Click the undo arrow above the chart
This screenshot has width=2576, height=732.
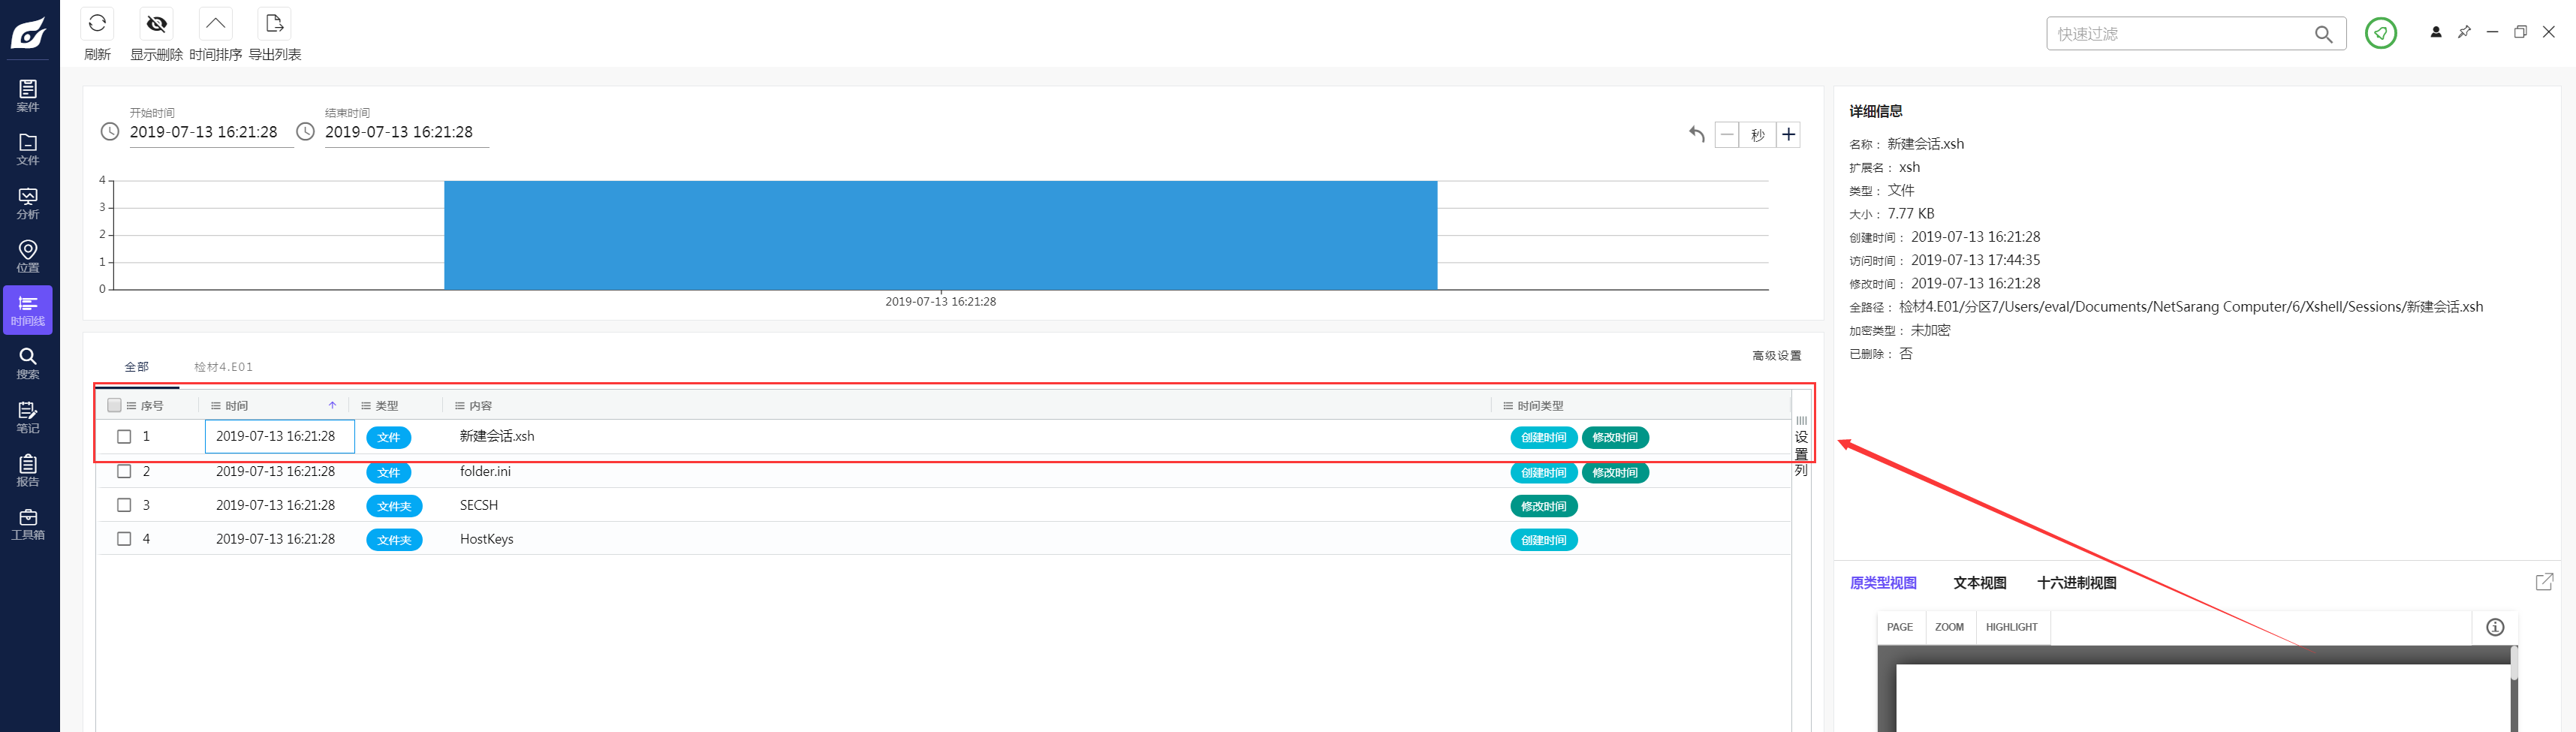point(1696,134)
